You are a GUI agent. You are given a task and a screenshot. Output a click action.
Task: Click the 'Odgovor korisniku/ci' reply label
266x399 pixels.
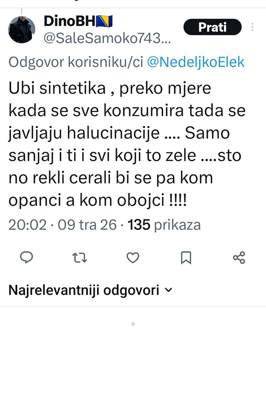pos(75,62)
